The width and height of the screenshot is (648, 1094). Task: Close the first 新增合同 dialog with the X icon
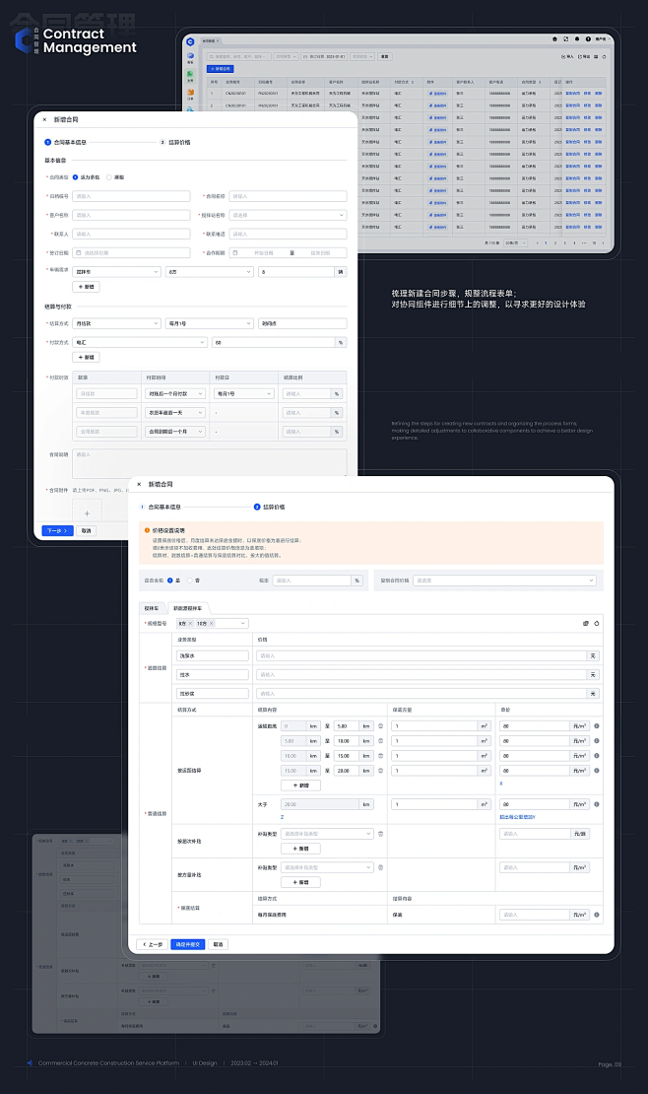pyautogui.click(x=44, y=119)
